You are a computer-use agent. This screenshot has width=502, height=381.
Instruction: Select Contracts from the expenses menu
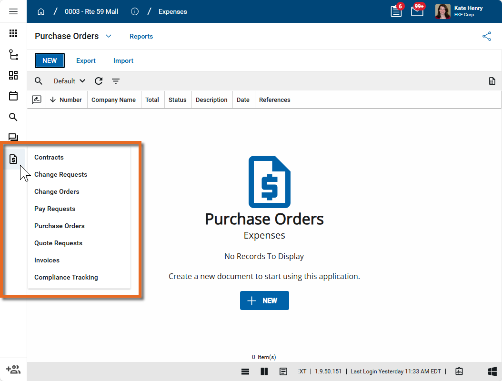click(49, 157)
